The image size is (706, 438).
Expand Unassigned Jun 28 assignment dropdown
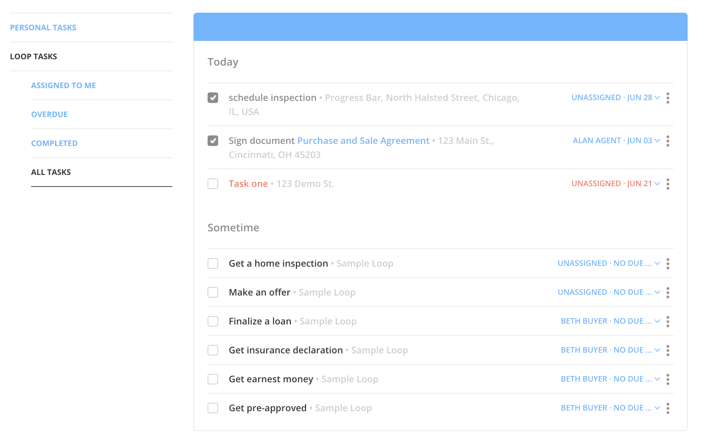point(615,98)
